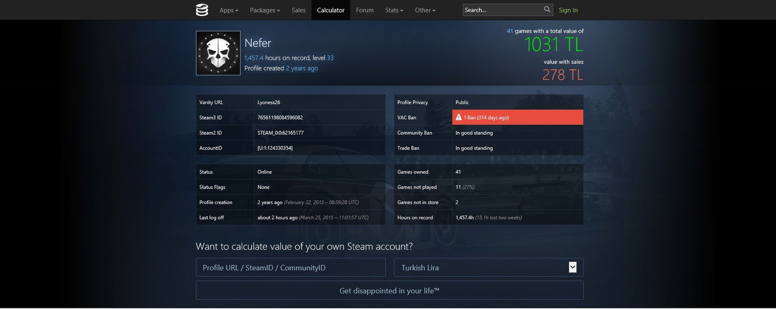Open the Stats dropdown menu

click(394, 10)
